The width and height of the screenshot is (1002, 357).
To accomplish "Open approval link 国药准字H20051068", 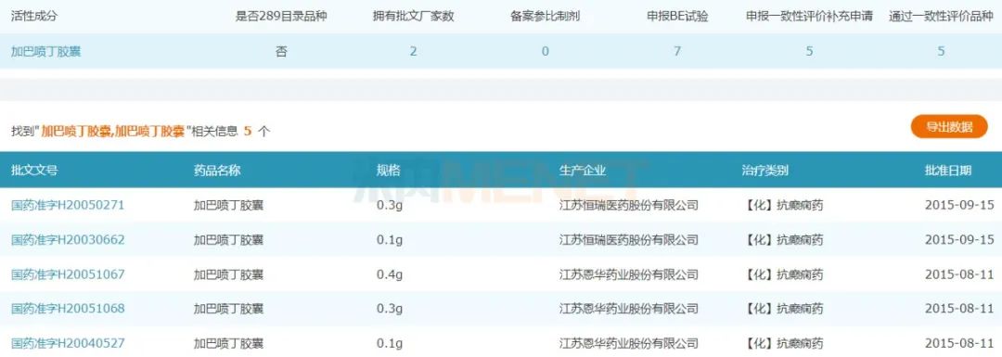I will coord(68,309).
